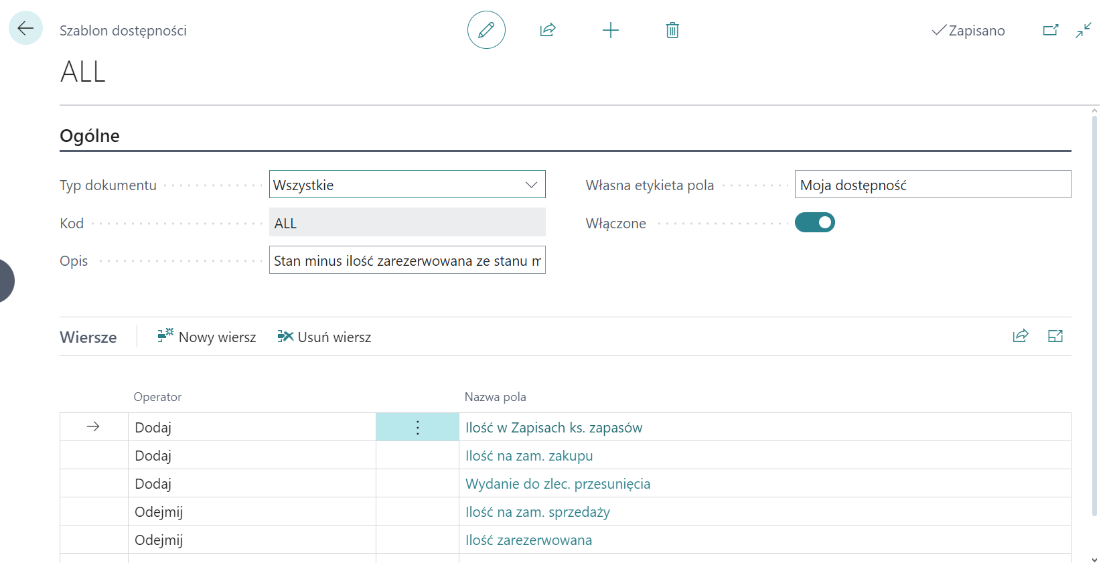
Task: Select Operator cell in first Dodaj row
Action: coord(252,427)
